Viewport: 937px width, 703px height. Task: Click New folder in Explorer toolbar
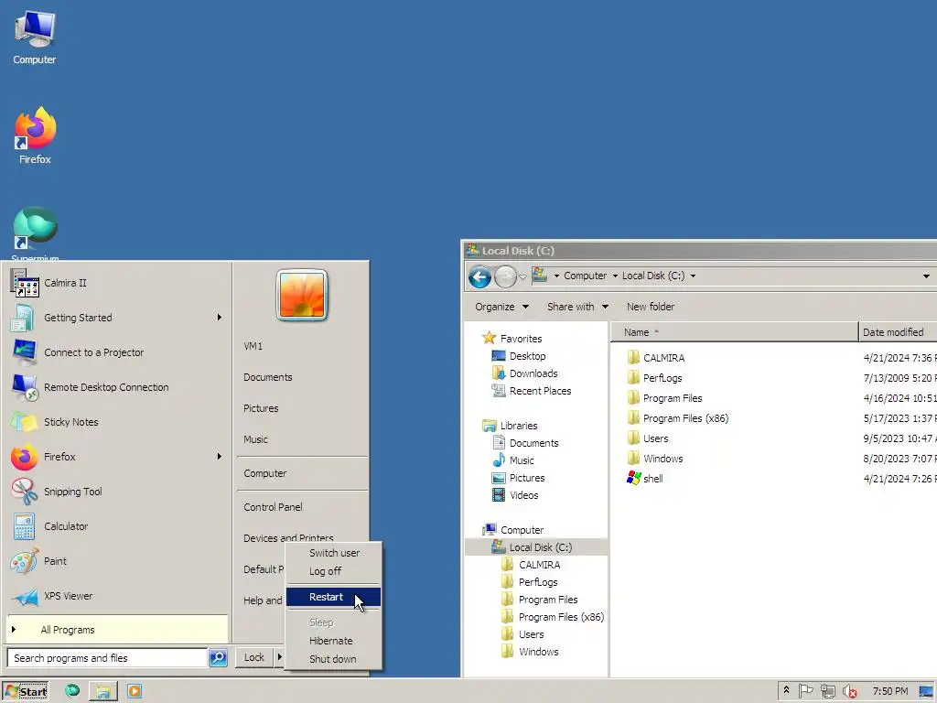point(651,307)
